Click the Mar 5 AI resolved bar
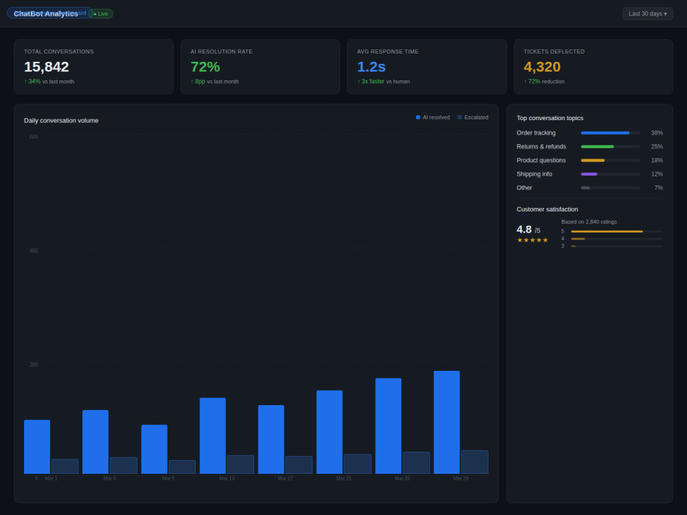Image resolution: width=687 pixels, height=515 pixels. coord(95,442)
